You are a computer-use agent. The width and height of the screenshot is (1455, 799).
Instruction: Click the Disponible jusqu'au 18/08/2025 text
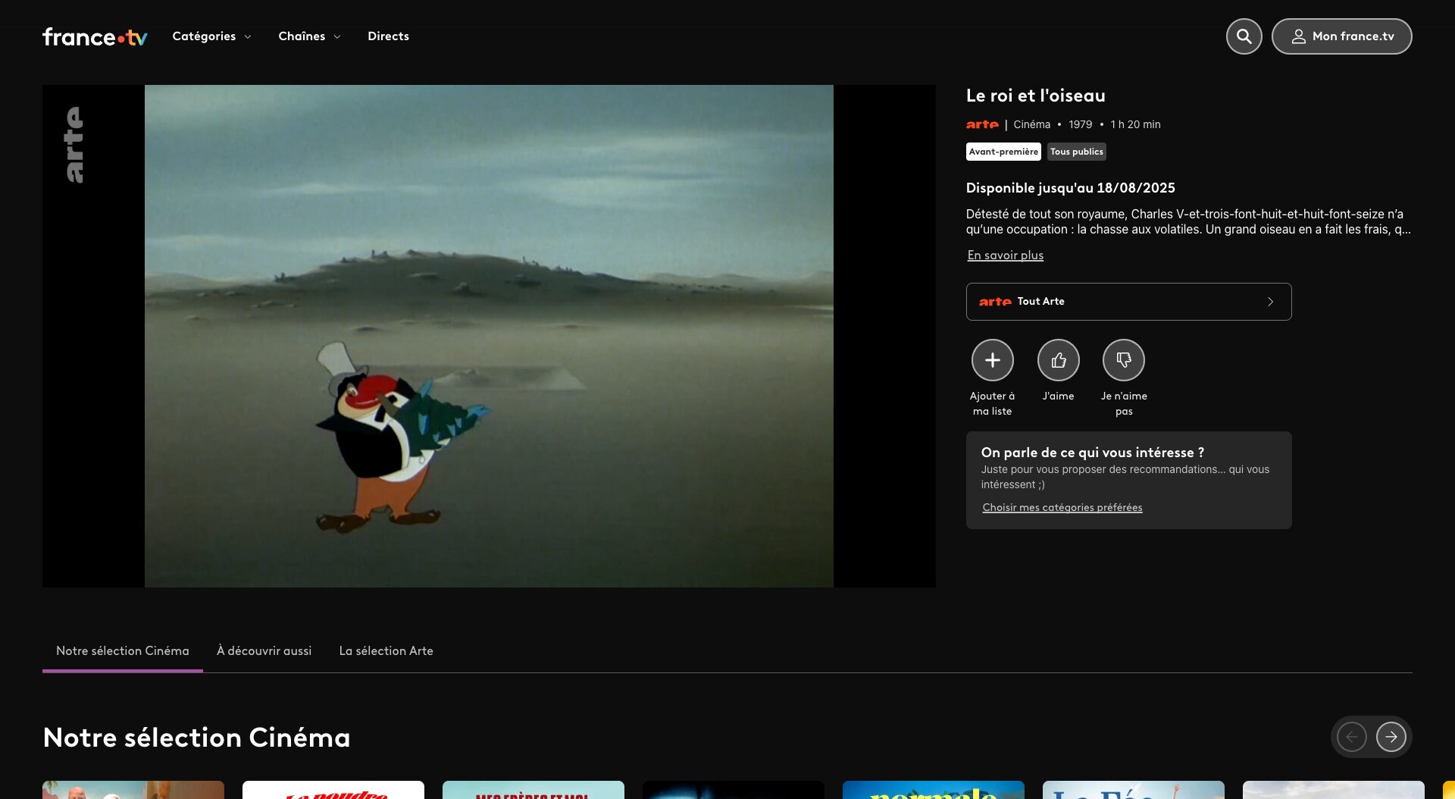(1070, 188)
